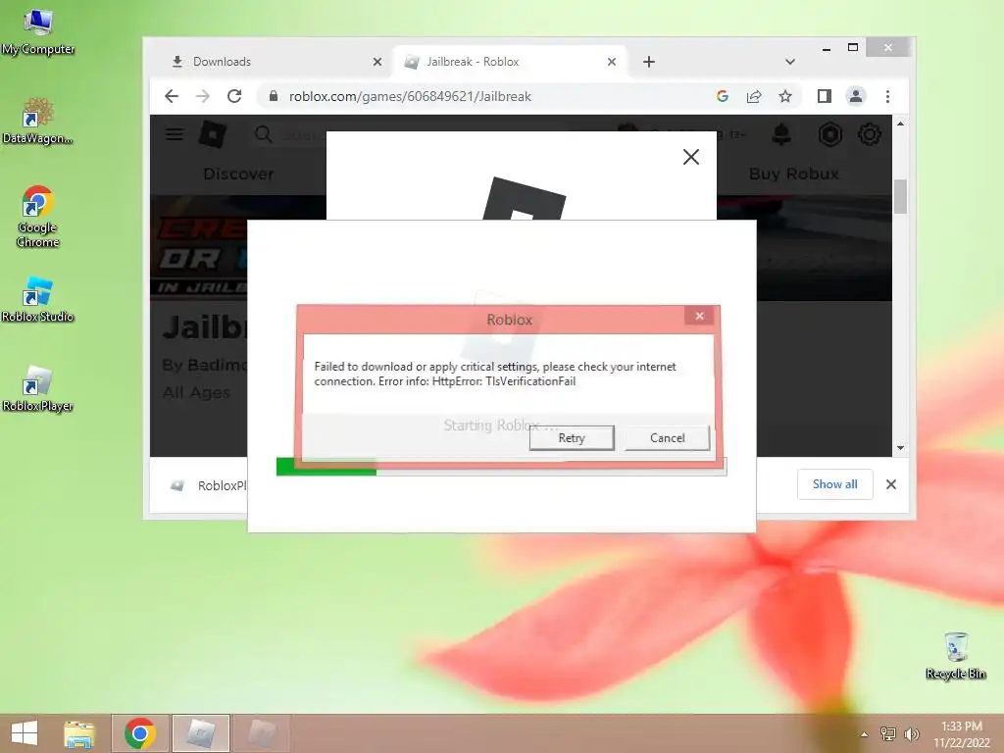The width and height of the screenshot is (1004, 753).
Task: Open the Discover menu item
Action: tap(239, 174)
